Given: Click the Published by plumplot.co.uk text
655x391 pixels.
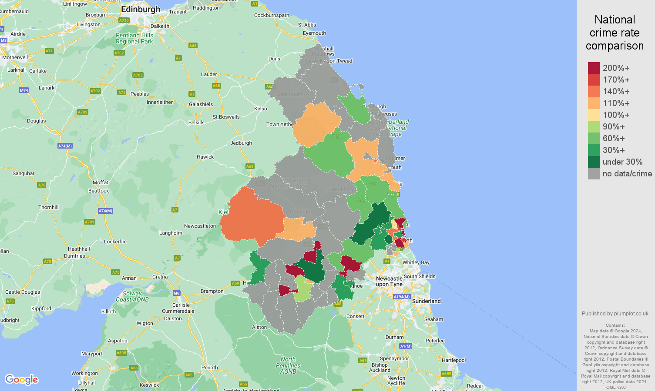Looking at the screenshot, I should (x=616, y=314).
